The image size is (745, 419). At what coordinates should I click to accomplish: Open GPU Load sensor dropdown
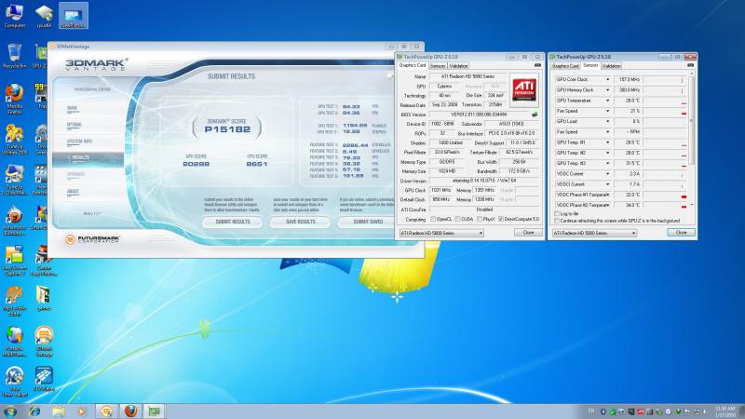point(607,121)
